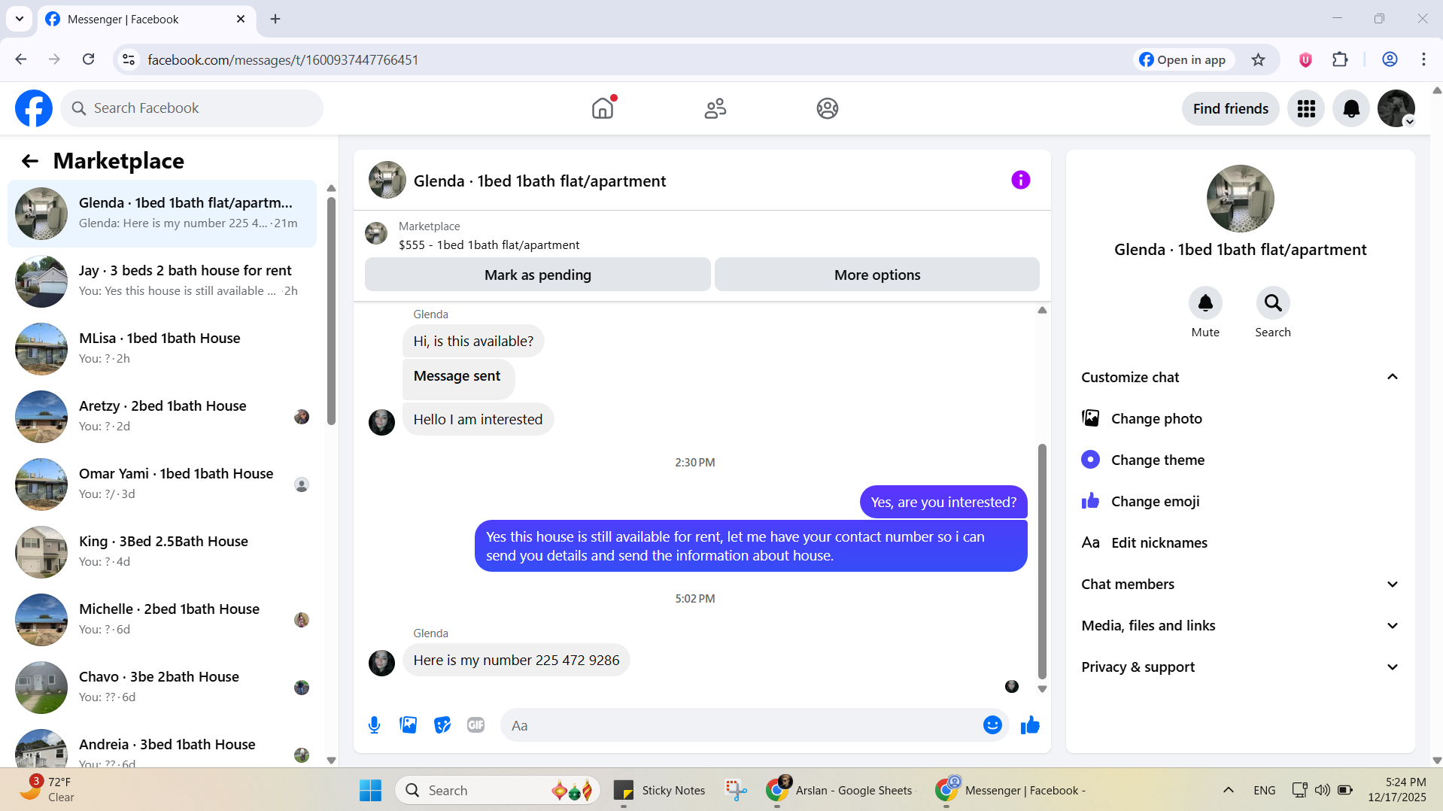The width and height of the screenshot is (1443, 811).
Task: Click Mark as pending button
Action: pyautogui.click(x=537, y=275)
